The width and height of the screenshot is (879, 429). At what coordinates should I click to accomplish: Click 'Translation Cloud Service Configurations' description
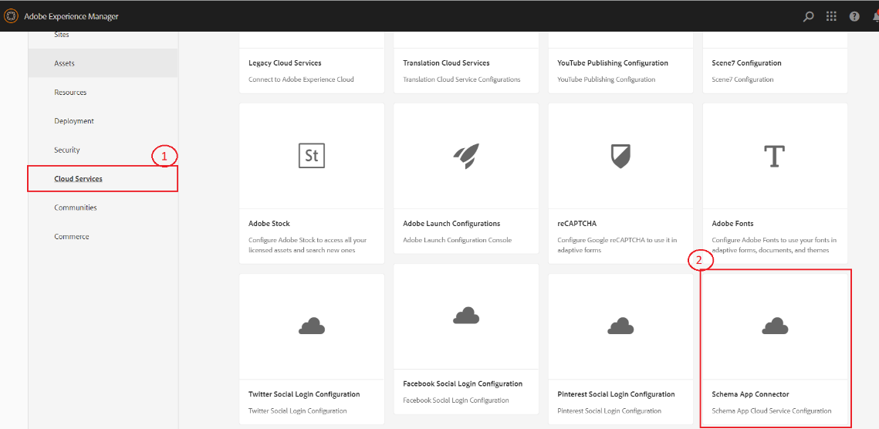click(x=462, y=79)
